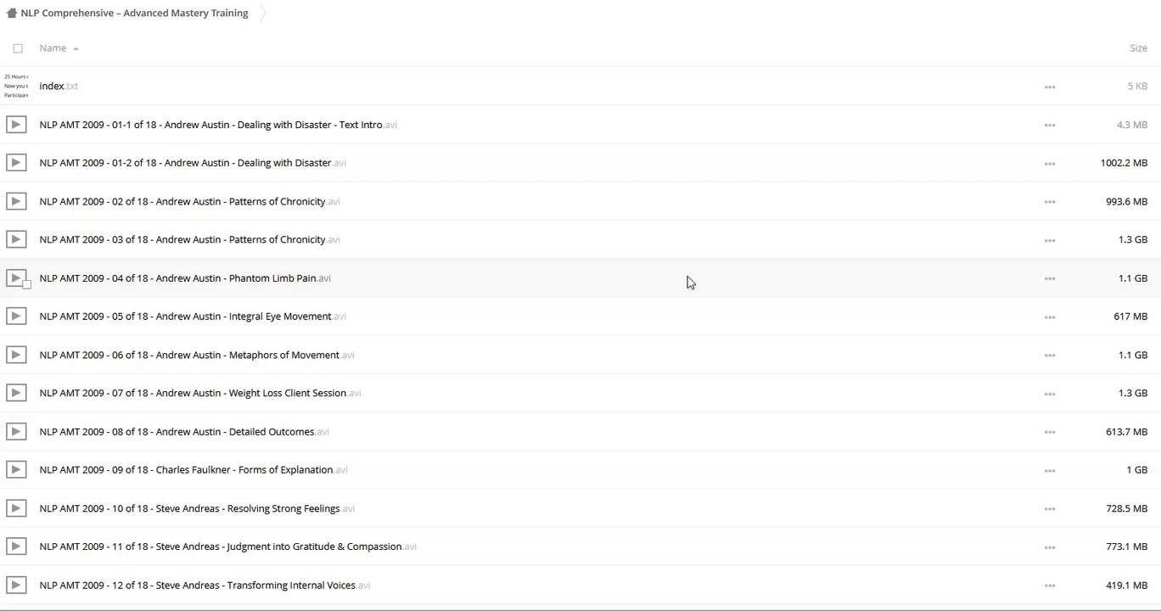
Task: Sort files by the Size column
Action: pyautogui.click(x=1139, y=48)
